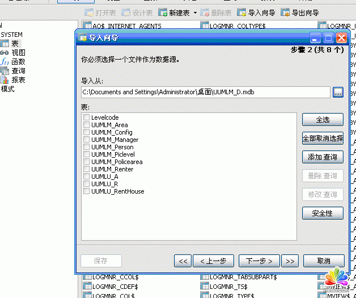Viewport: 356px width, 298px height.
Task: Toggle the UUMLM_Config table checkbox
Action: [x=86, y=132]
